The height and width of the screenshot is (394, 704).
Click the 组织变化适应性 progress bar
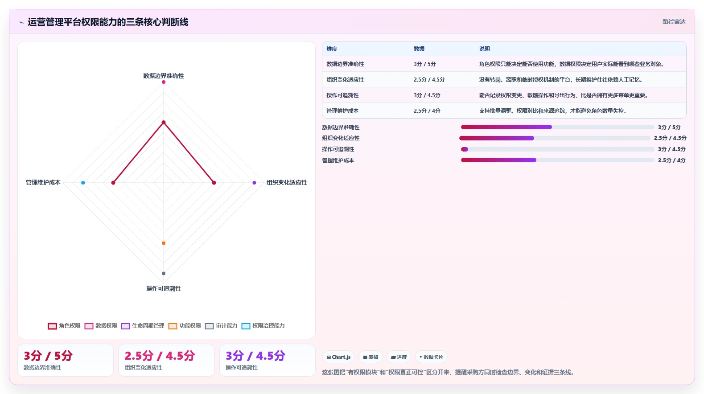point(555,138)
